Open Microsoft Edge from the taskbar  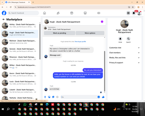pos(47,104)
